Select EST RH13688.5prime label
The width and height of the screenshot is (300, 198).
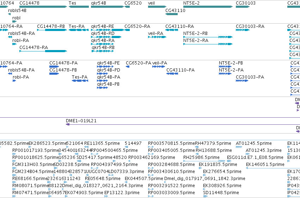[214, 150]
